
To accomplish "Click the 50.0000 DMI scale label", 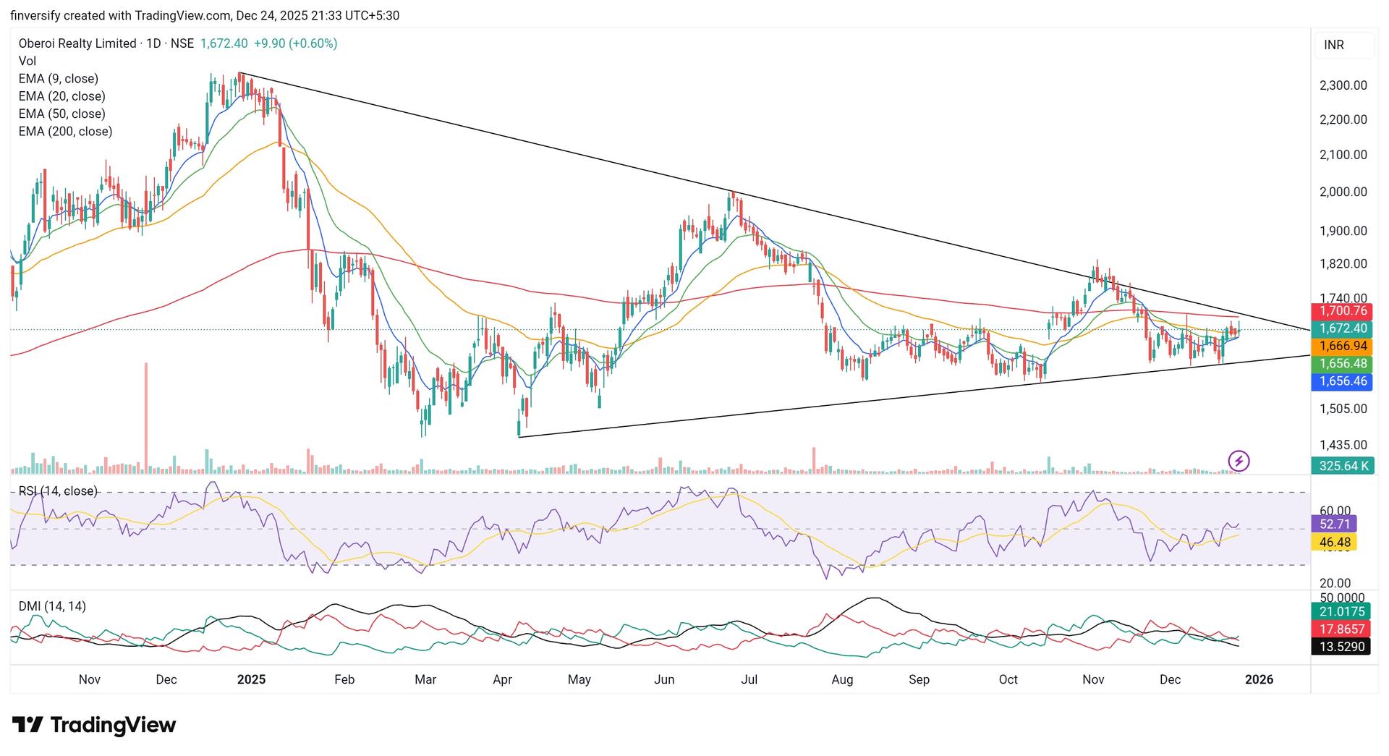I will (x=1342, y=598).
